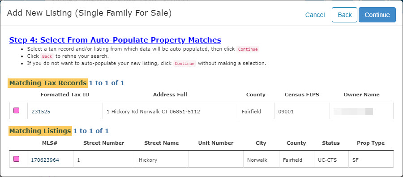Click the Prop Type column header
The height and width of the screenshot is (177, 403).
tap(371, 143)
